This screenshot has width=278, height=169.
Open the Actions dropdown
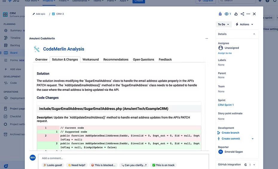click(244, 24)
